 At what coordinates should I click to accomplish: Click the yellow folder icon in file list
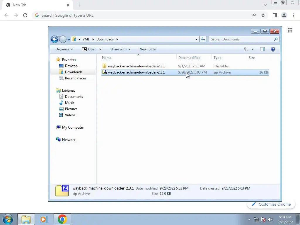pyautogui.click(x=105, y=66)
